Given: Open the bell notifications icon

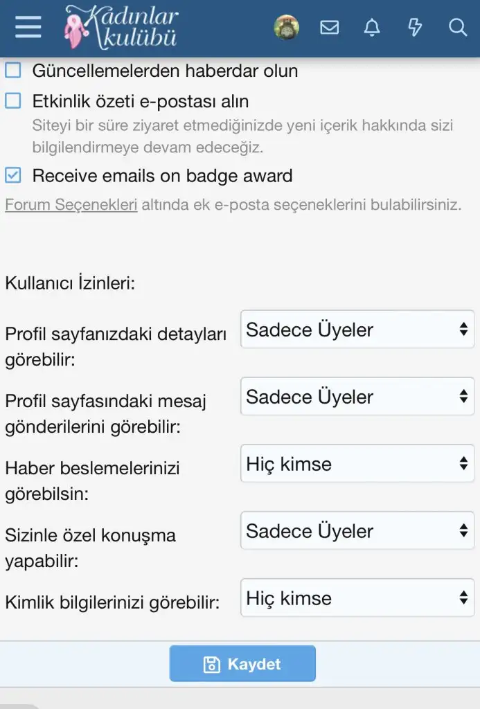Looking at the screenshot, I should 372,28.
